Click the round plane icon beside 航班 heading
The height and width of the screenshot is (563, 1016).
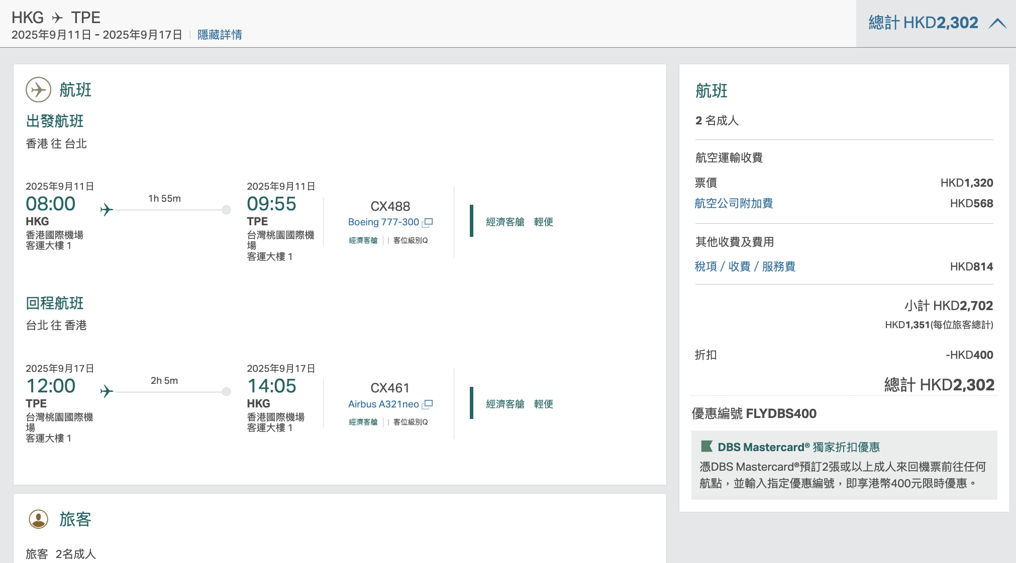pos(39,90)
